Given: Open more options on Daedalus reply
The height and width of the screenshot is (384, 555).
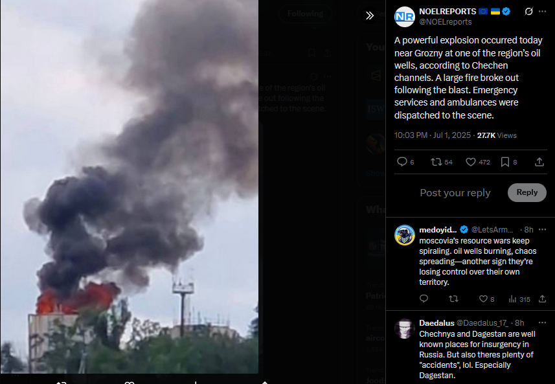Looking at the screenshot, I should tap(542, 322).
